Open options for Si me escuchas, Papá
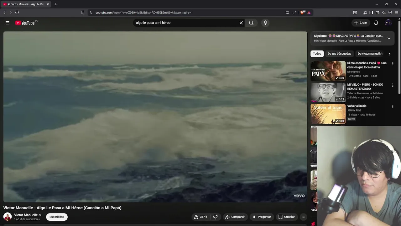The width and height of the screenshot is (401, 226). pos(393,64)
